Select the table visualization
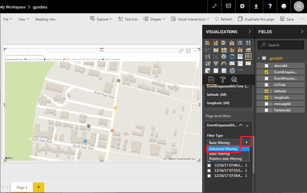 pyautogui.click(x=216, y=71)
